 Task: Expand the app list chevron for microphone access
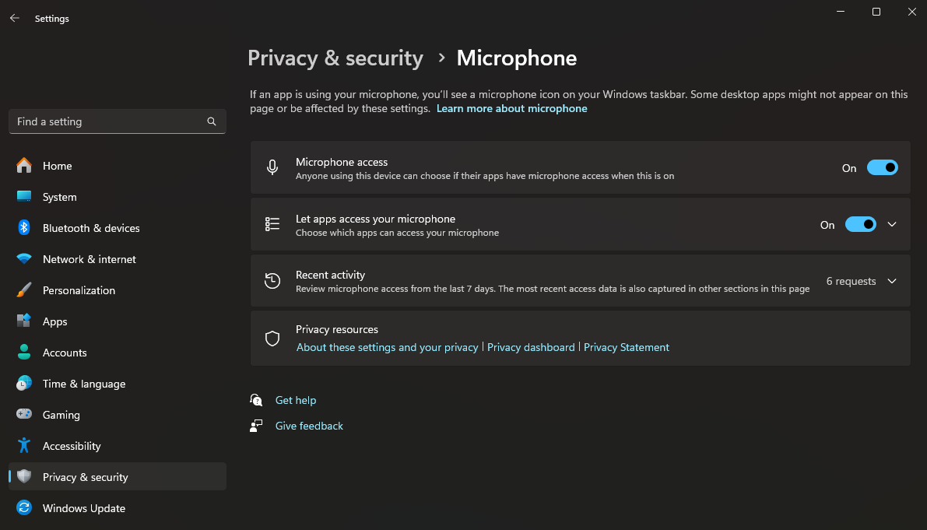[892, 224]
